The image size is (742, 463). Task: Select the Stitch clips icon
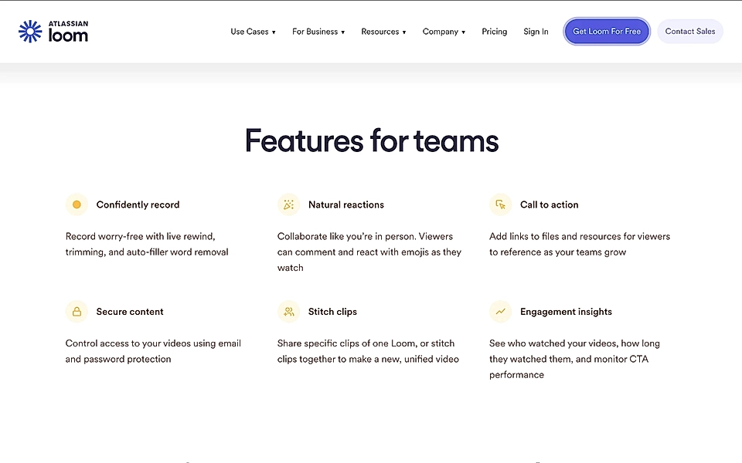coord(288,312)
